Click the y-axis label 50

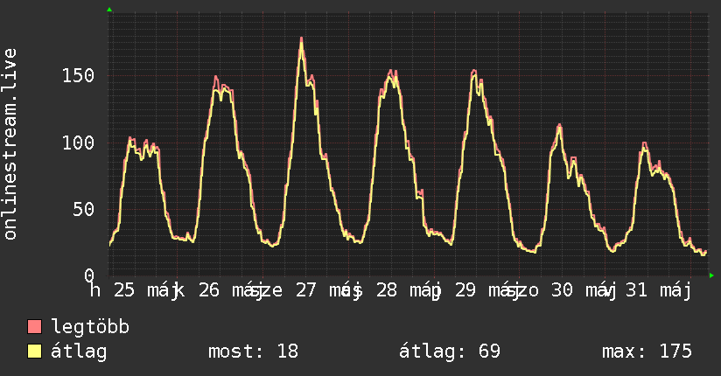point(84,209)
